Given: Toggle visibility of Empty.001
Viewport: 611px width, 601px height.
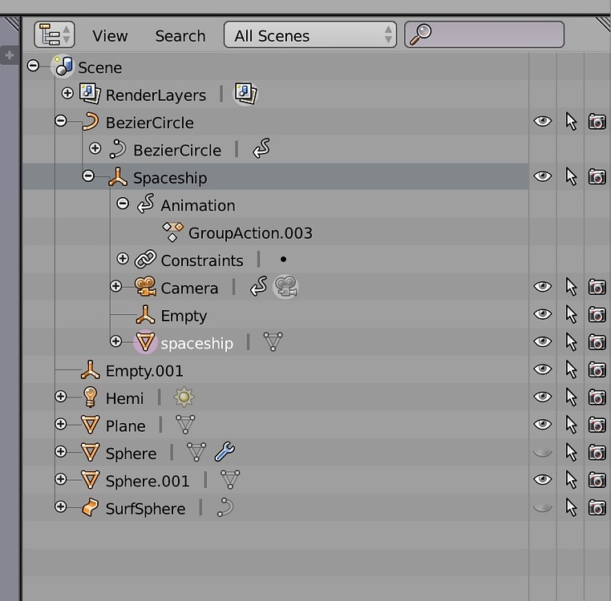Looking at the screenshot, I should click(542, 369).
